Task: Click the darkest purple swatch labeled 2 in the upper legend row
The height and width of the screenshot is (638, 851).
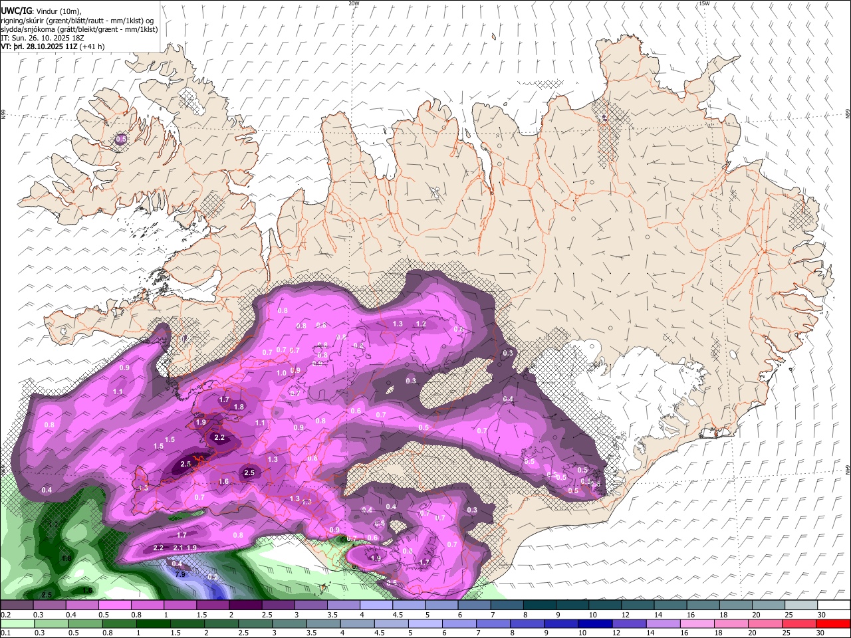Action: (245, 605)
